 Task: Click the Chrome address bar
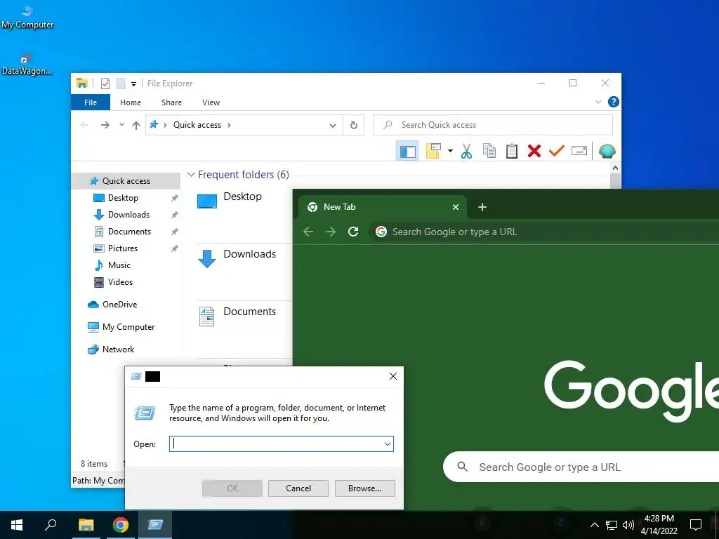tap(544, 232)
